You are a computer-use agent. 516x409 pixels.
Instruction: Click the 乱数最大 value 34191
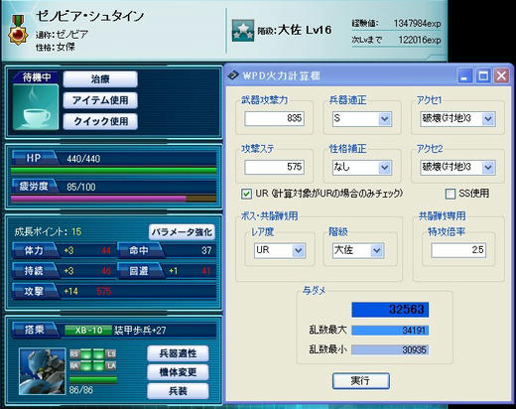point(390,331)
